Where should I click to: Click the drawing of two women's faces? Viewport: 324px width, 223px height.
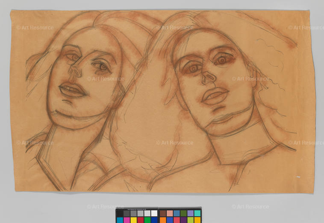point(162,101)
